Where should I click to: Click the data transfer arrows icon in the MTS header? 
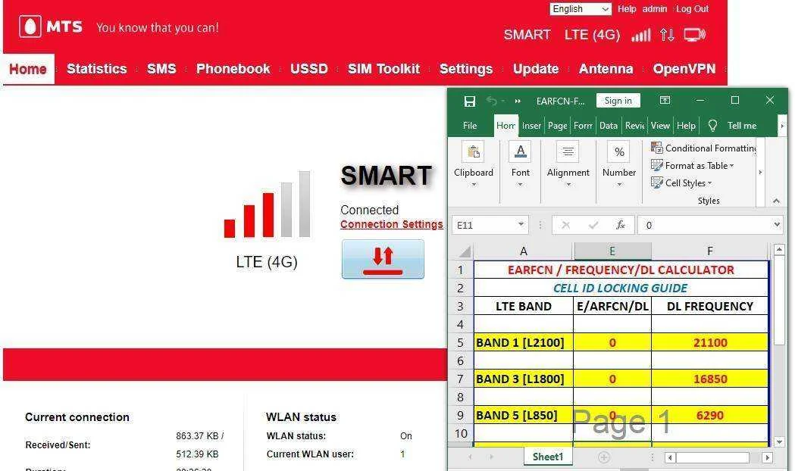pos(667,35)
